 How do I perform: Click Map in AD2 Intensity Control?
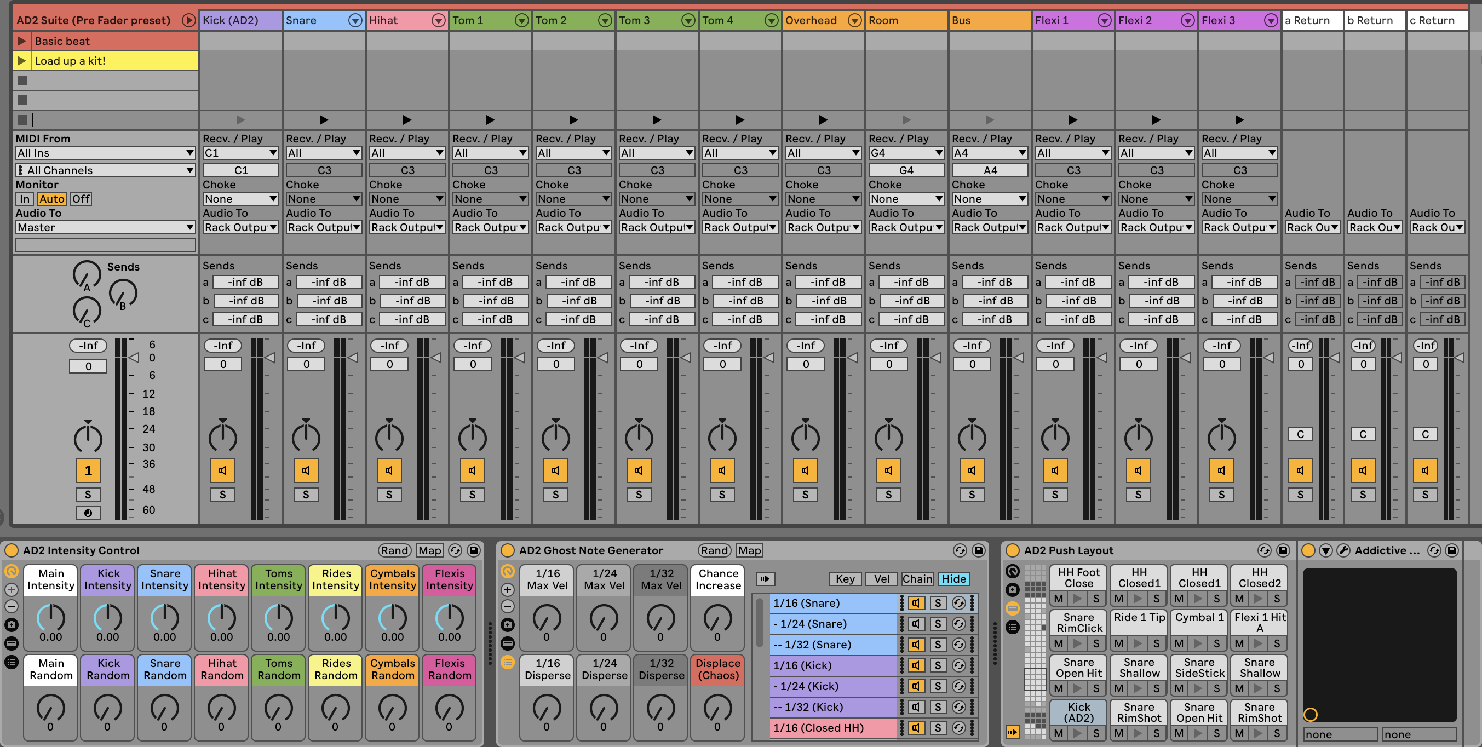430,550
